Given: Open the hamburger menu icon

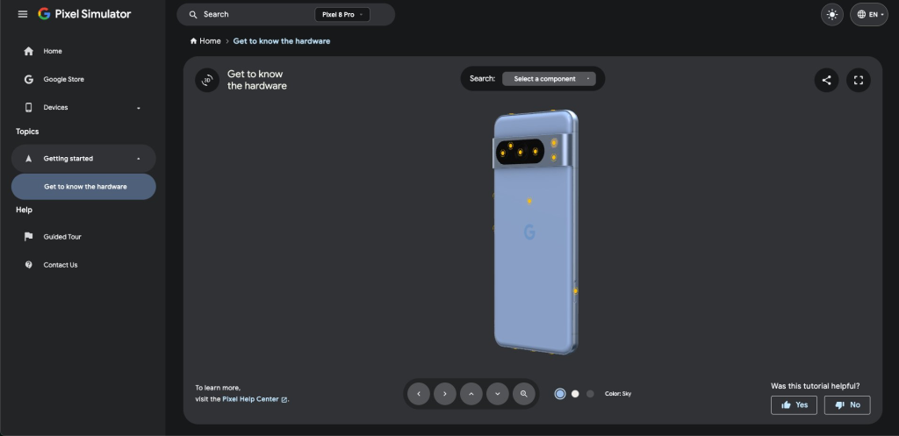Looking at the screenshot, I should click(x=23, y=14).
